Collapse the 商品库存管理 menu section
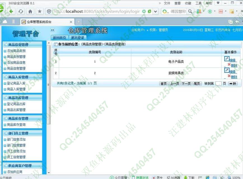 point(23,119)
